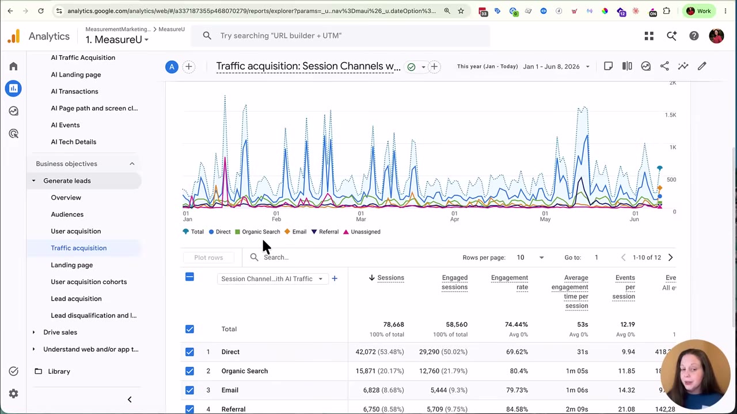Sort by Engagement rate column header

(x=509, y=282)
